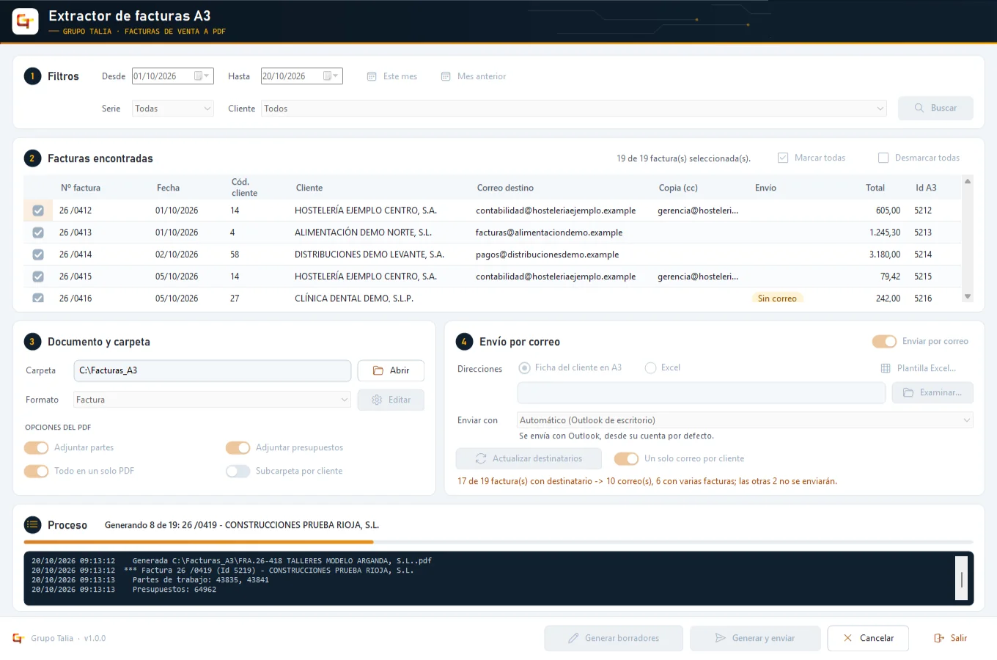Click the log console scrollbar thumb
The image size is (997, 660).
(962, 579)
